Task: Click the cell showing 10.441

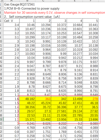Action: point(90,25)
